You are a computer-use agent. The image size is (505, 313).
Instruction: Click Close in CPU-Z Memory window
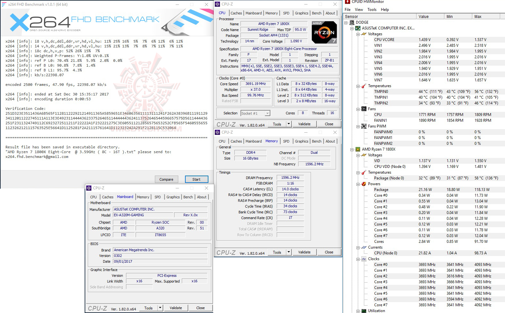329,252
